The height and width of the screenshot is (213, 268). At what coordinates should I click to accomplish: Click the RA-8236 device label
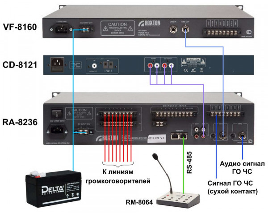click(19, 119)
